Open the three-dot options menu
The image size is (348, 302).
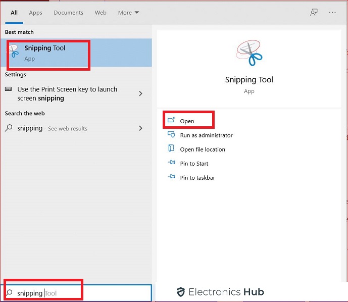pos(332,13)
